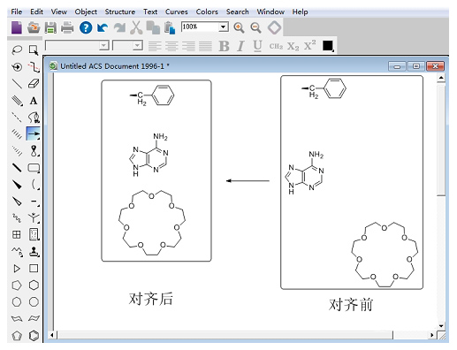This screenshot has width=457, height=350.
Task: Click the Zoom out magnifier
Action: tap(255, 27)
